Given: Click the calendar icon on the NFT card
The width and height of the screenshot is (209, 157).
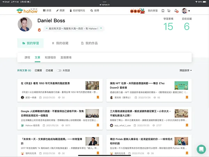Looking at the screenshot, I should click(136, 98).
